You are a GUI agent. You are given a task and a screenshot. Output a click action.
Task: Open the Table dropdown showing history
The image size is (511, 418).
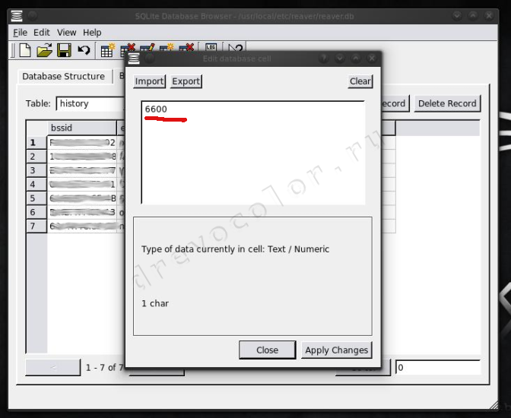(90, 103)
